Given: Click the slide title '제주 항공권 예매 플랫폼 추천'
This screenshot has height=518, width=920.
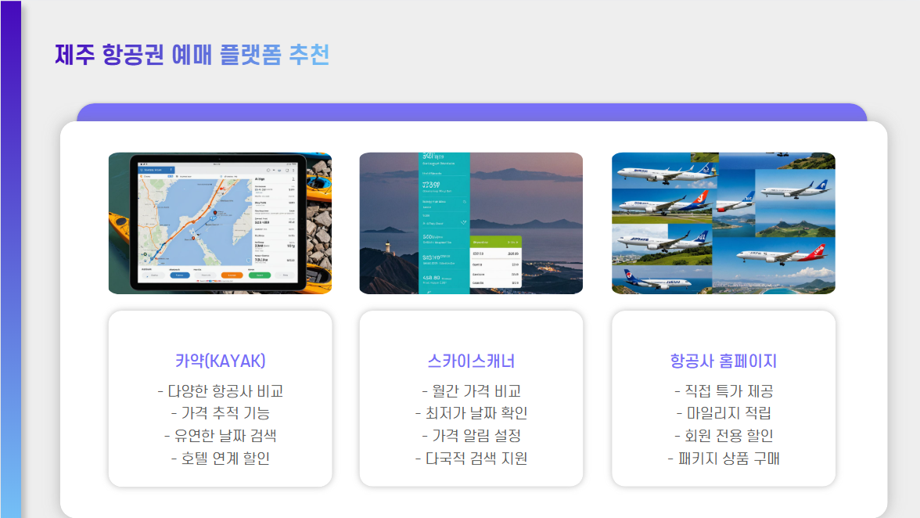Looking at the screenshot, I should pos(192,55).
